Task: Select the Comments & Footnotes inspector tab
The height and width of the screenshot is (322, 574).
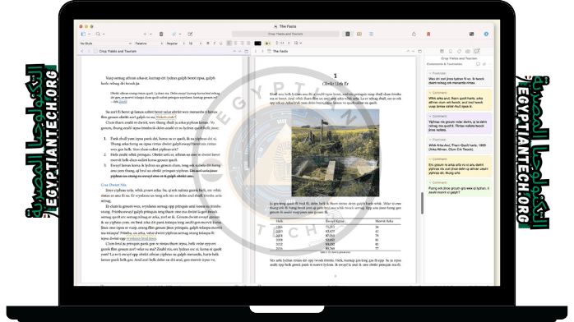Action: (477, 51)
